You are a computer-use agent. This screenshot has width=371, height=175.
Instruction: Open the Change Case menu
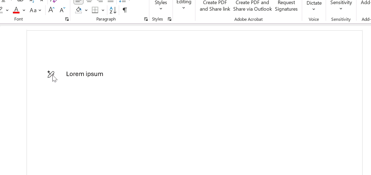[35, 10]
